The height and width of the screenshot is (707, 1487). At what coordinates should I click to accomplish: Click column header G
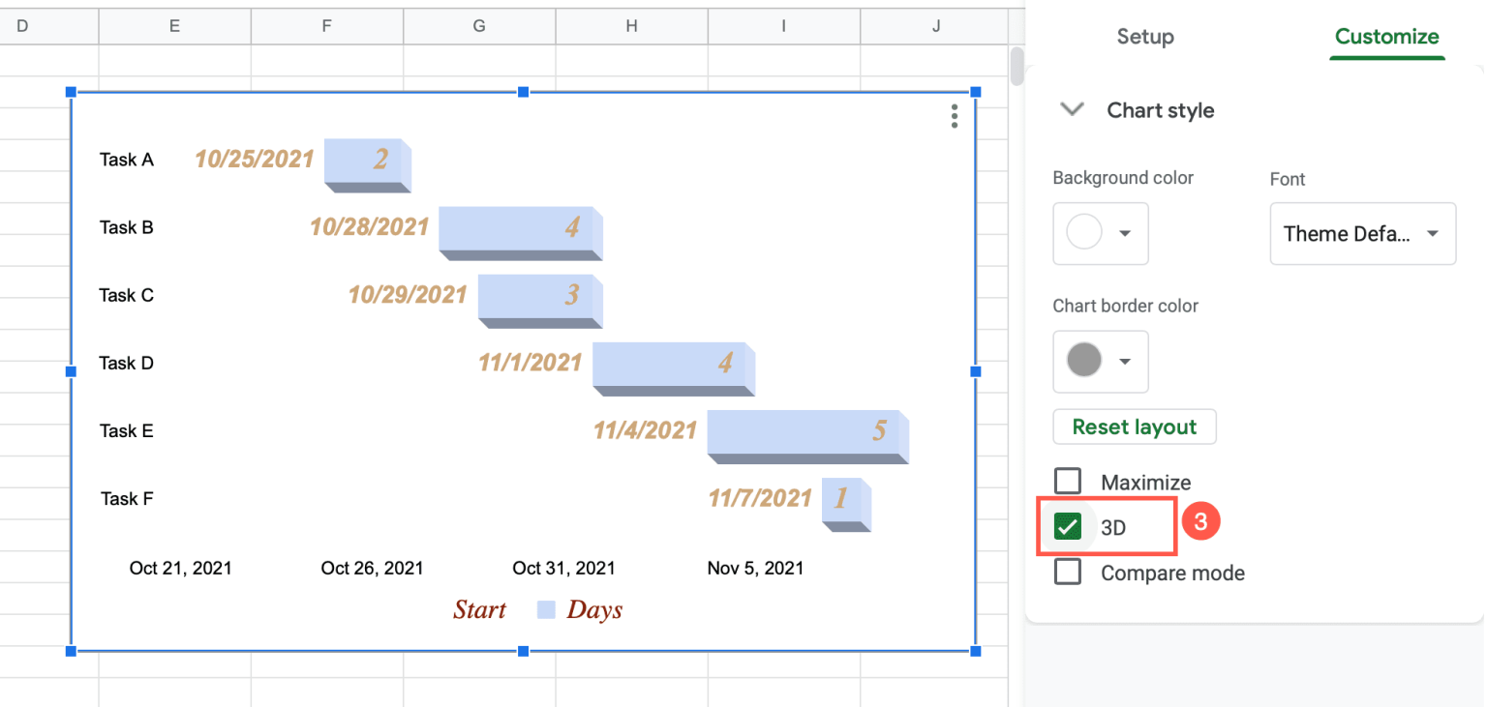tap(478, 26)
